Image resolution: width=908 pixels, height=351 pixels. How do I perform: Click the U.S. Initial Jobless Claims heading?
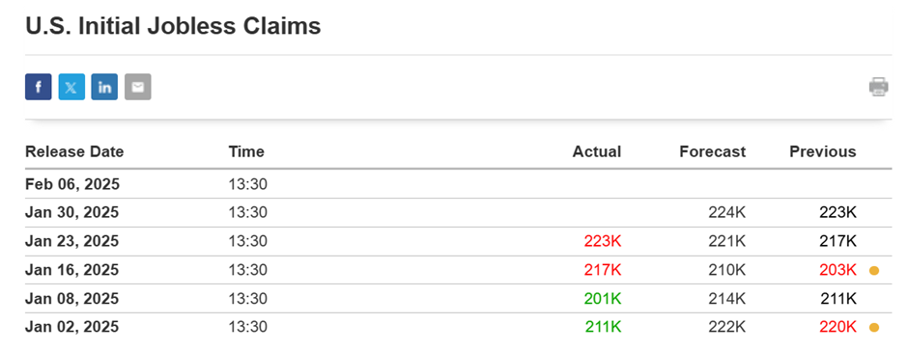pos(173,26)
